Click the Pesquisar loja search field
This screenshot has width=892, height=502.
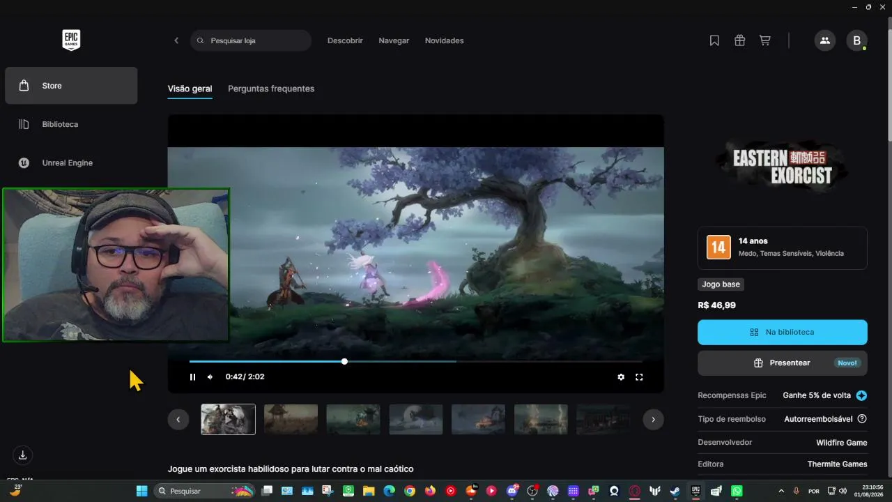[251, 40]
